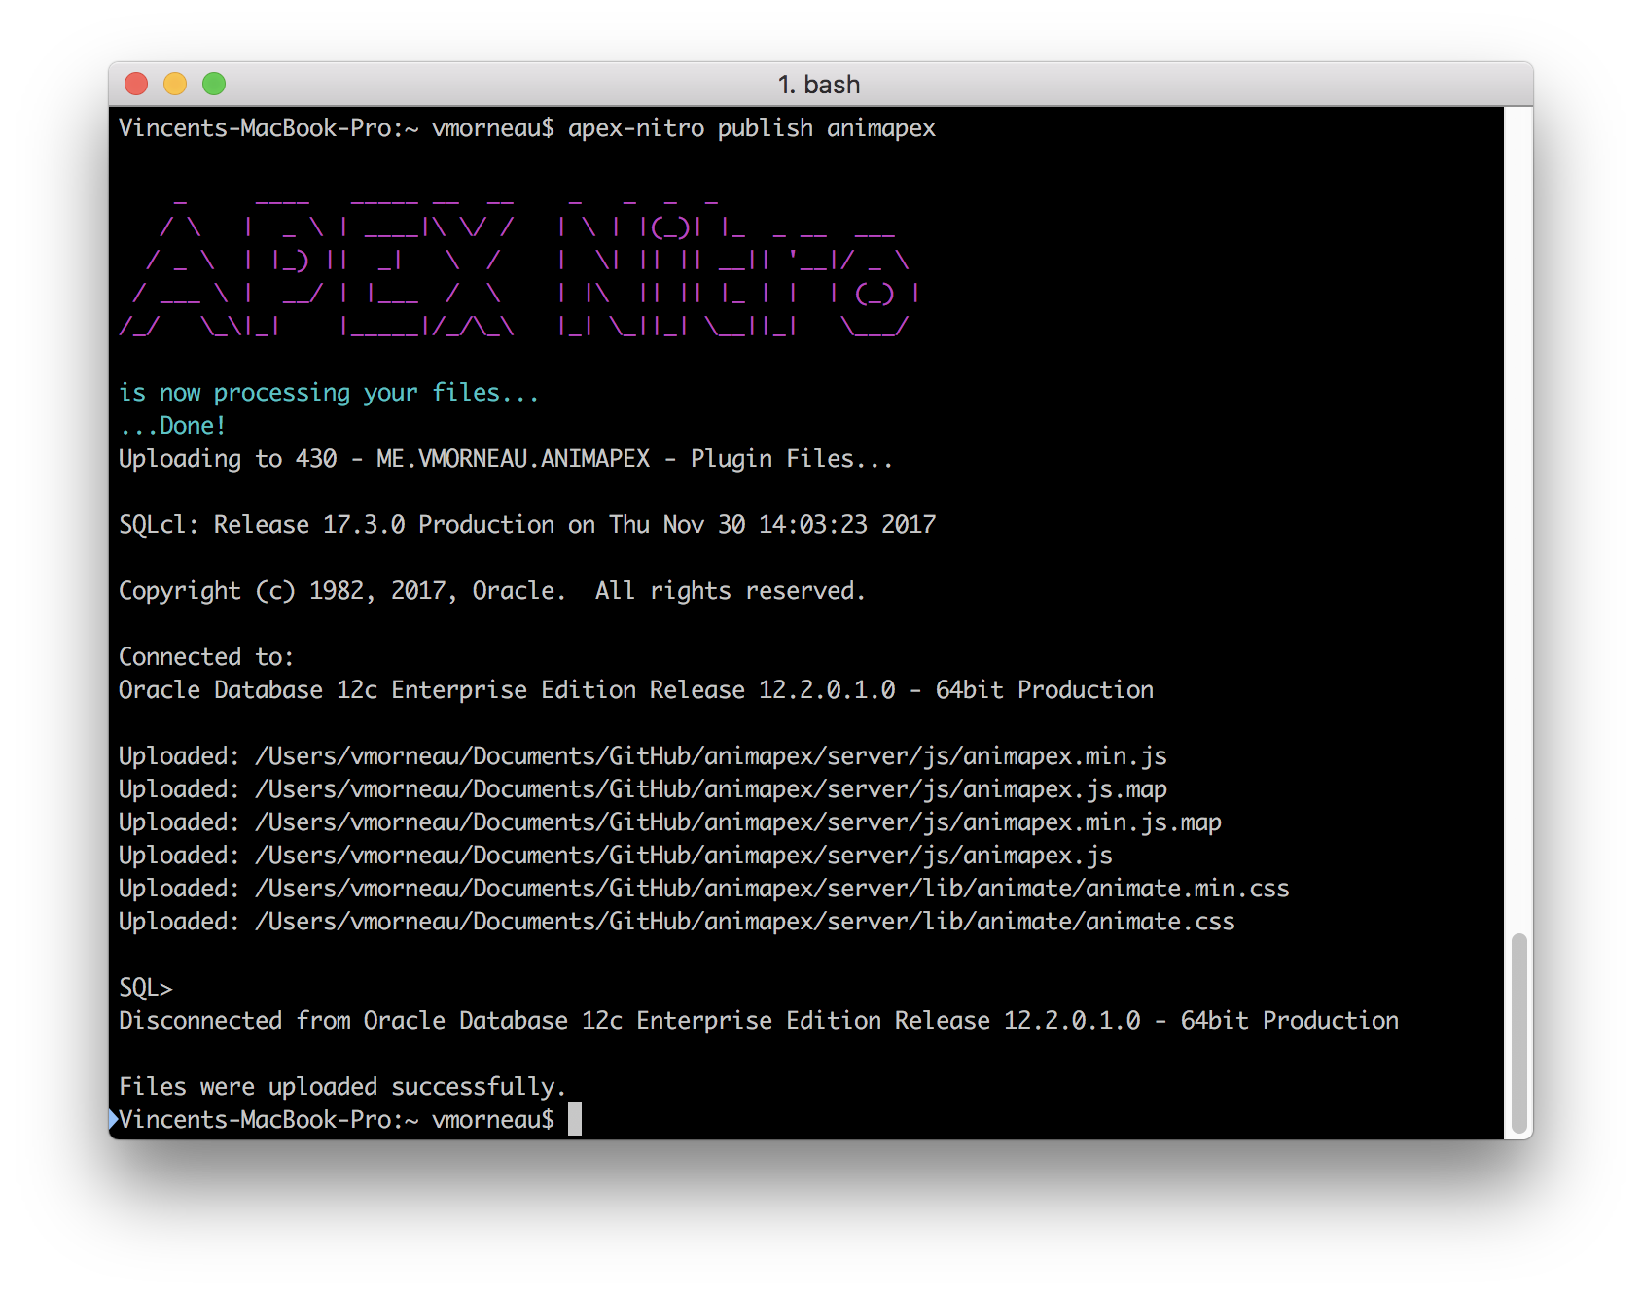This screenshot has width=1642, height=1295.
Task: Click the green zoom window button
Action: click(x=214, y=85)
